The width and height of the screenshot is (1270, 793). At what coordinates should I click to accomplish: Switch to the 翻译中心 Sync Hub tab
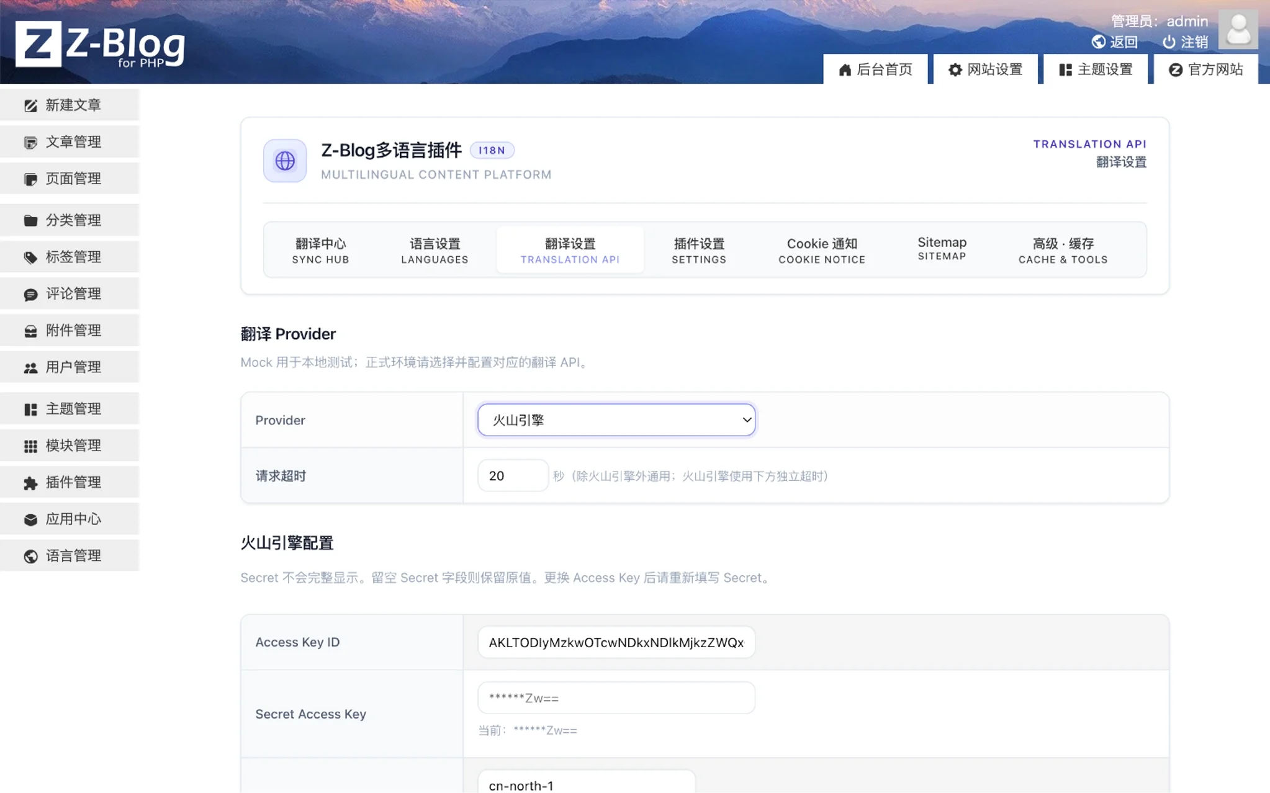pos(320,250)
